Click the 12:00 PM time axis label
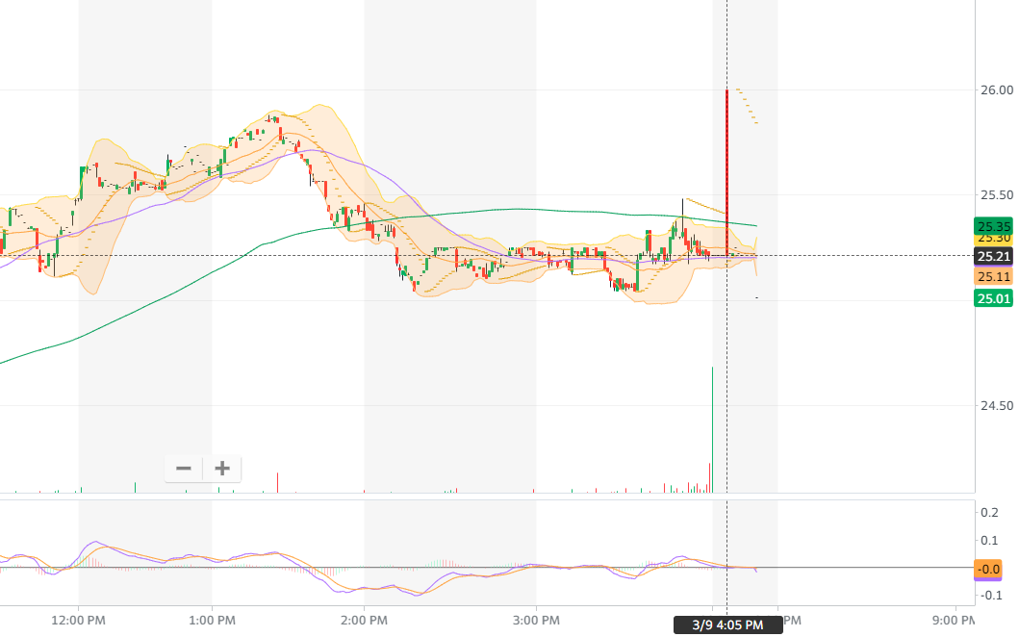The height and width of the screenshot is (637, 1019). pyautogui.click(x=78, y=620)
